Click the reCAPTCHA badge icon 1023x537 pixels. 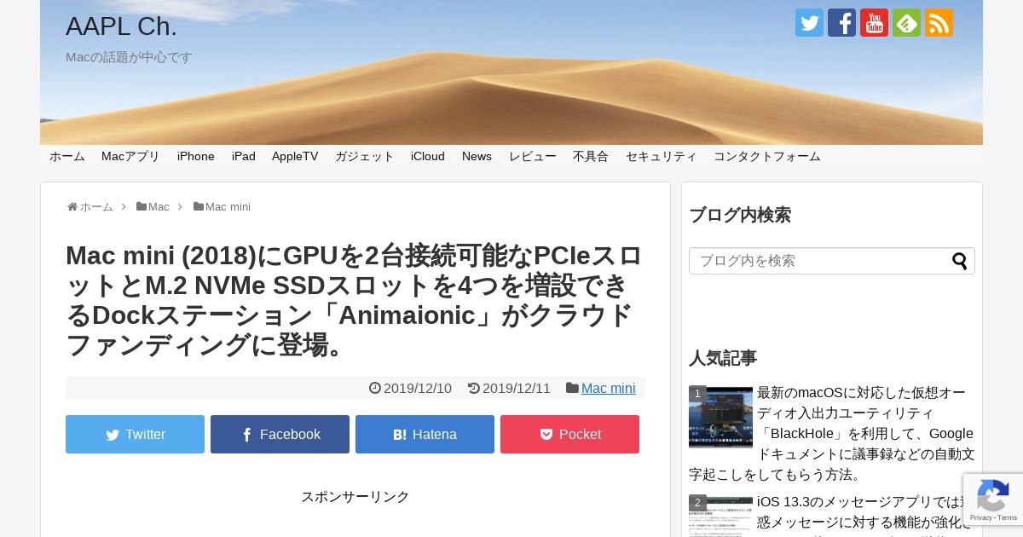click(993, 499)
